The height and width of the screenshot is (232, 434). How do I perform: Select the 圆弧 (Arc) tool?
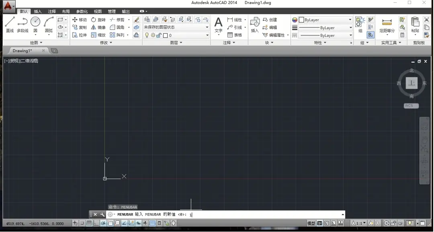click(x=49, y=25)
